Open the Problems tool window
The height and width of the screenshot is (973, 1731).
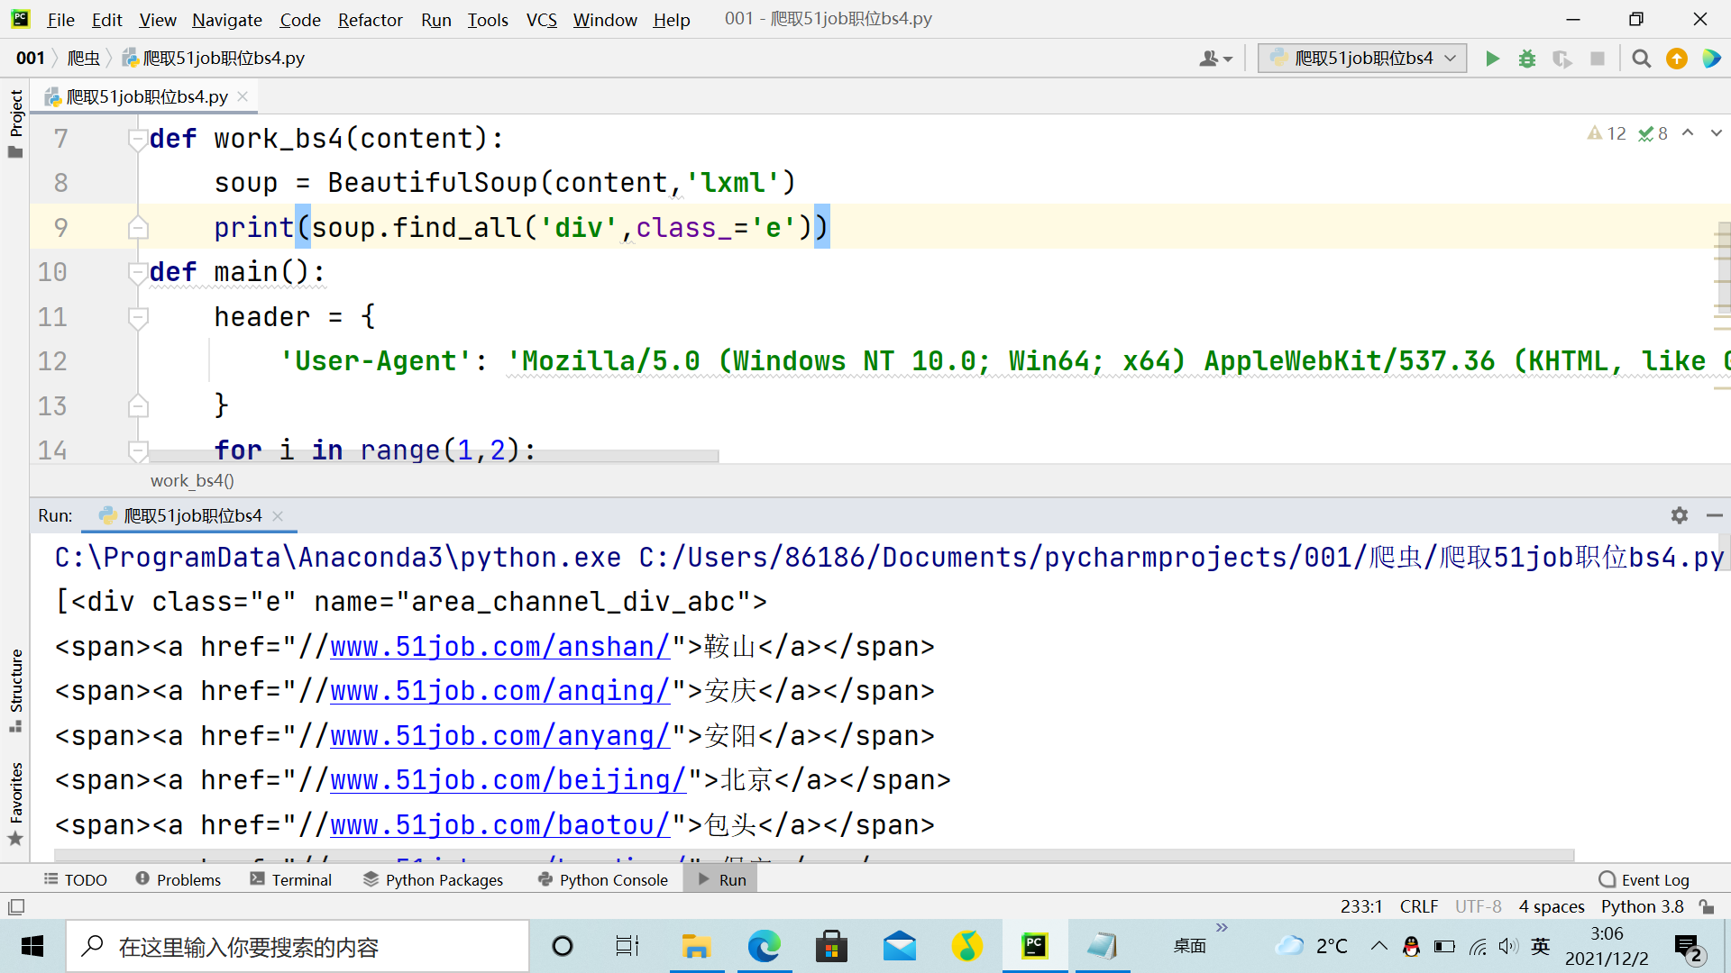click(179, 879)
